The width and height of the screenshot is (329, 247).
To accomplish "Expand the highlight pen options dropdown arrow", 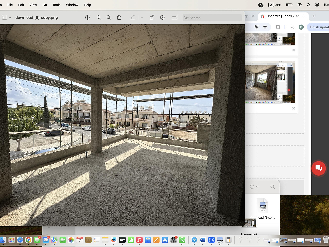I will (x=142, y=18).
